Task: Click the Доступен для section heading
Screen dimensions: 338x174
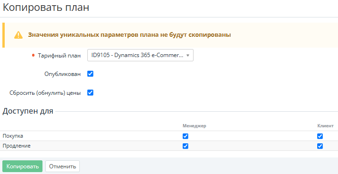Action: pyautogui.click(x=28, y=111)
